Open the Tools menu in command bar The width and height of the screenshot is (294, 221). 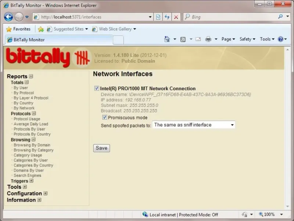[267, 39]
